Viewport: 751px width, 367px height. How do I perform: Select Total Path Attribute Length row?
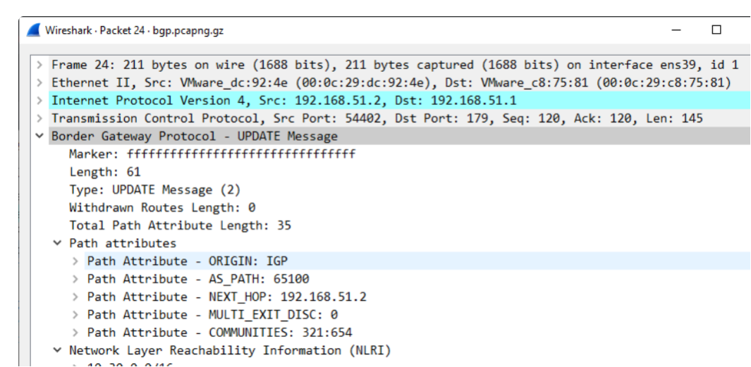pos(180,225)
